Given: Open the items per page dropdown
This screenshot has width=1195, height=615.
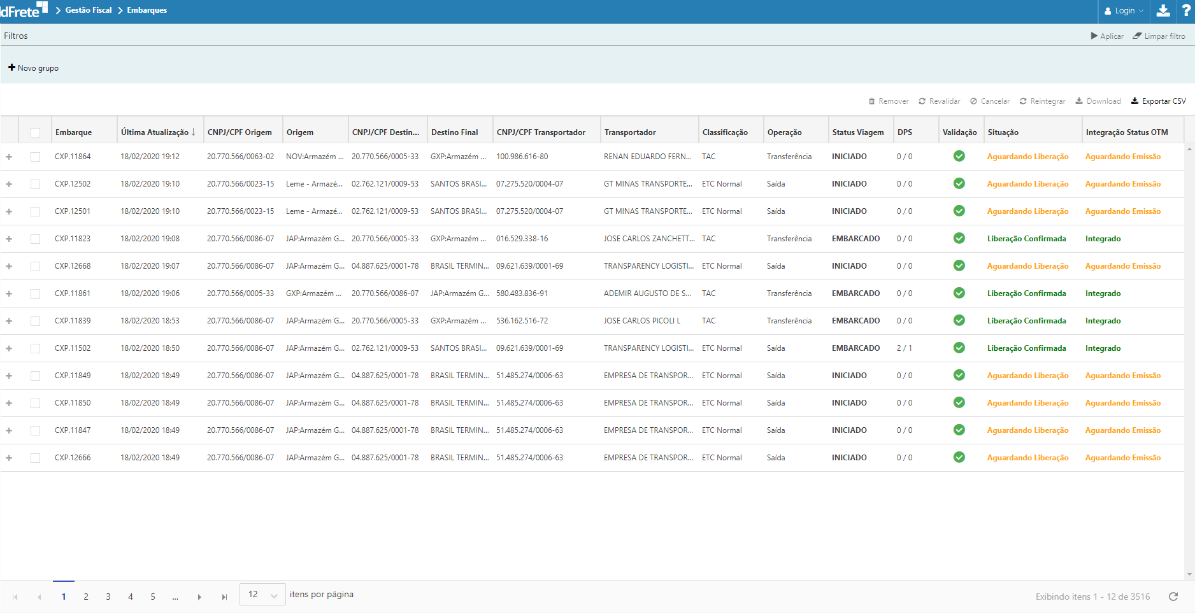Looking at the screenshot, I should [x=262, y=595].
